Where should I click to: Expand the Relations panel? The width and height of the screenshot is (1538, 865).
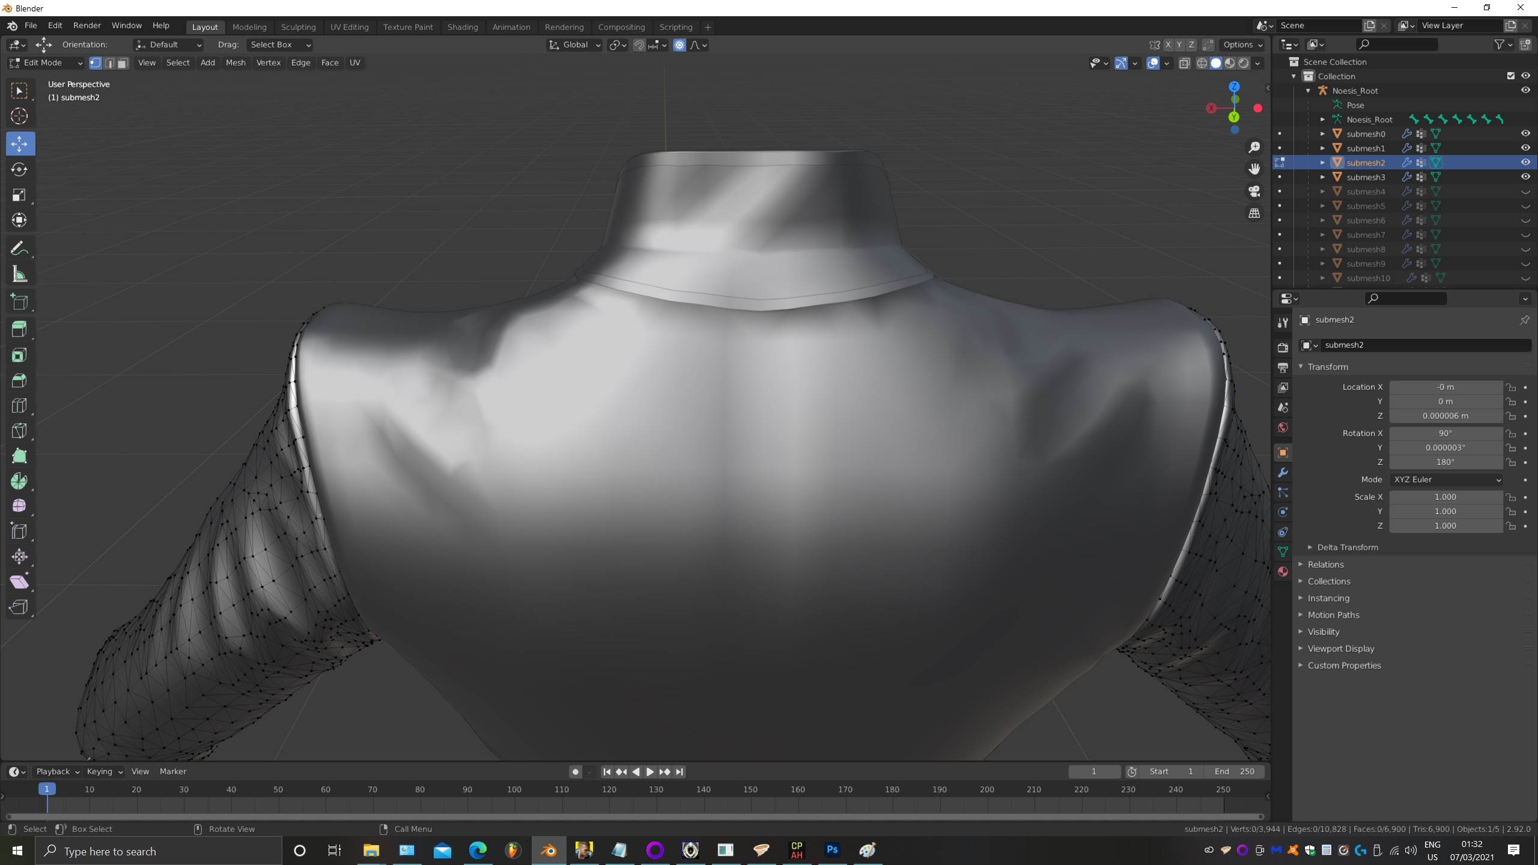[1325, 565]
